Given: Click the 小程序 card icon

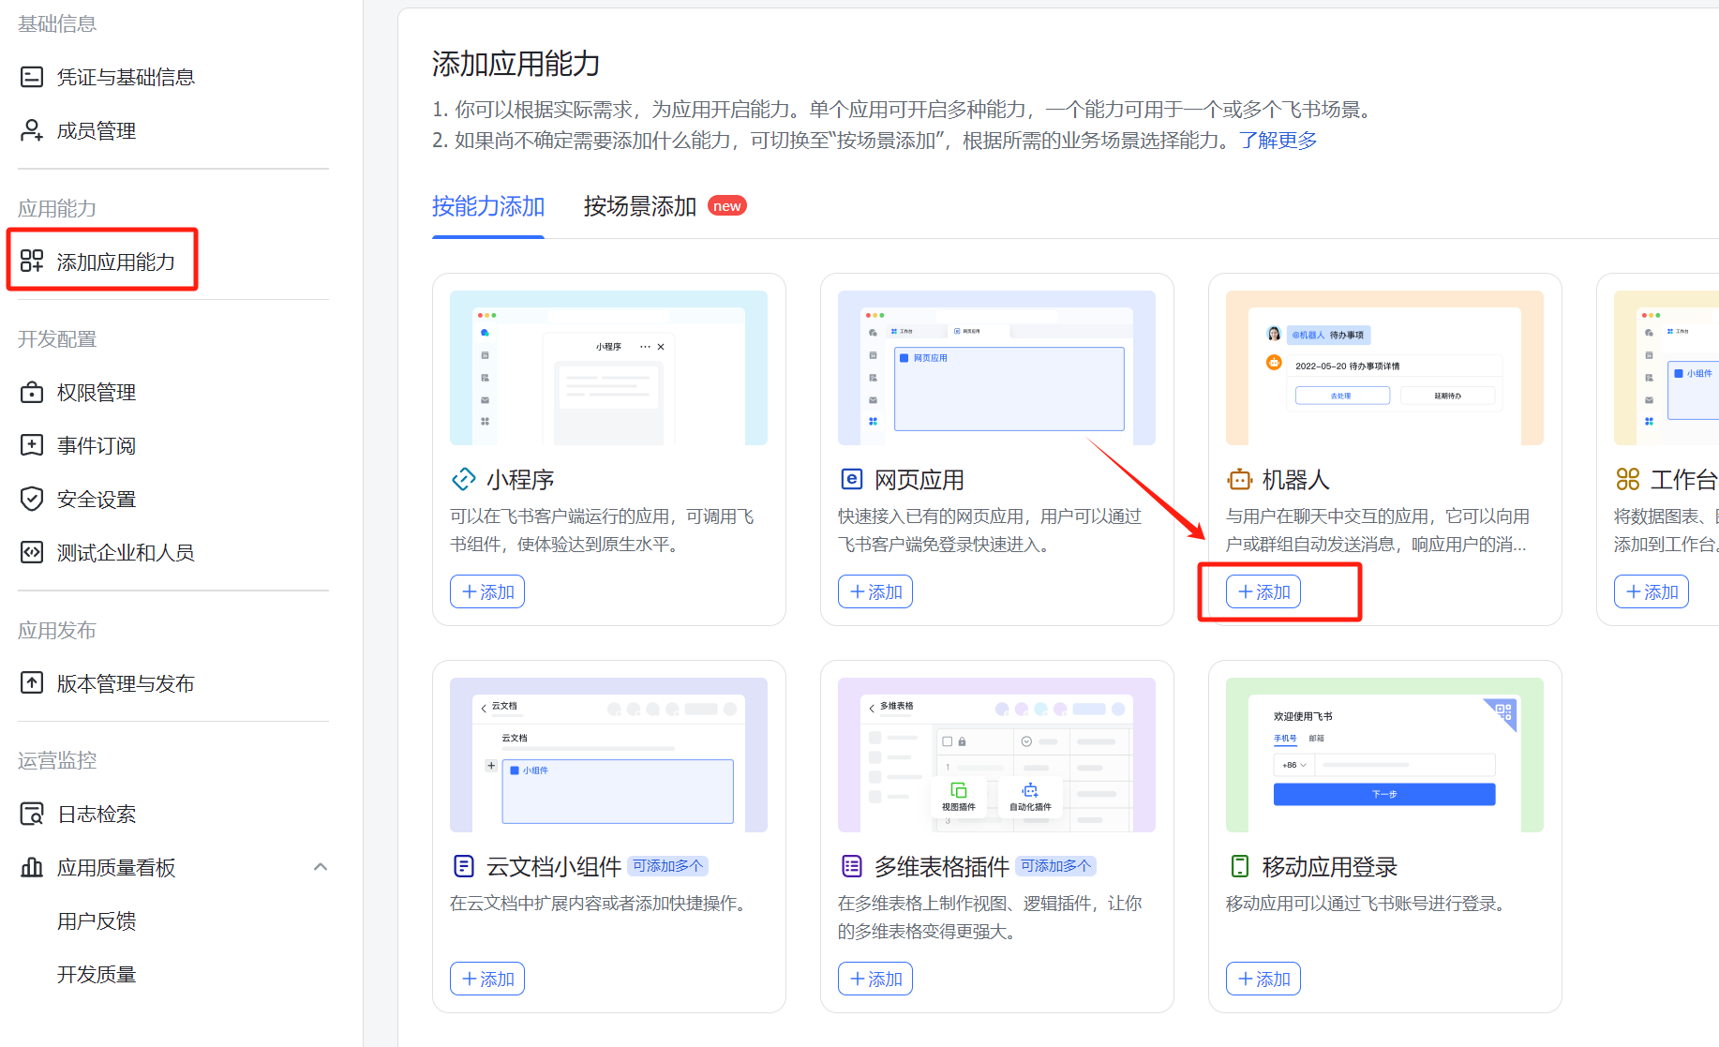Looking at the screenshot, I should [x=464, y=480].
